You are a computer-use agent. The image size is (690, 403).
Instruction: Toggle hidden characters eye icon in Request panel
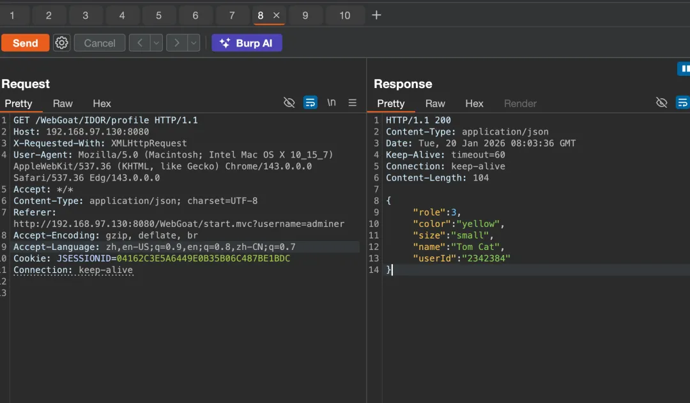[289, 103]
